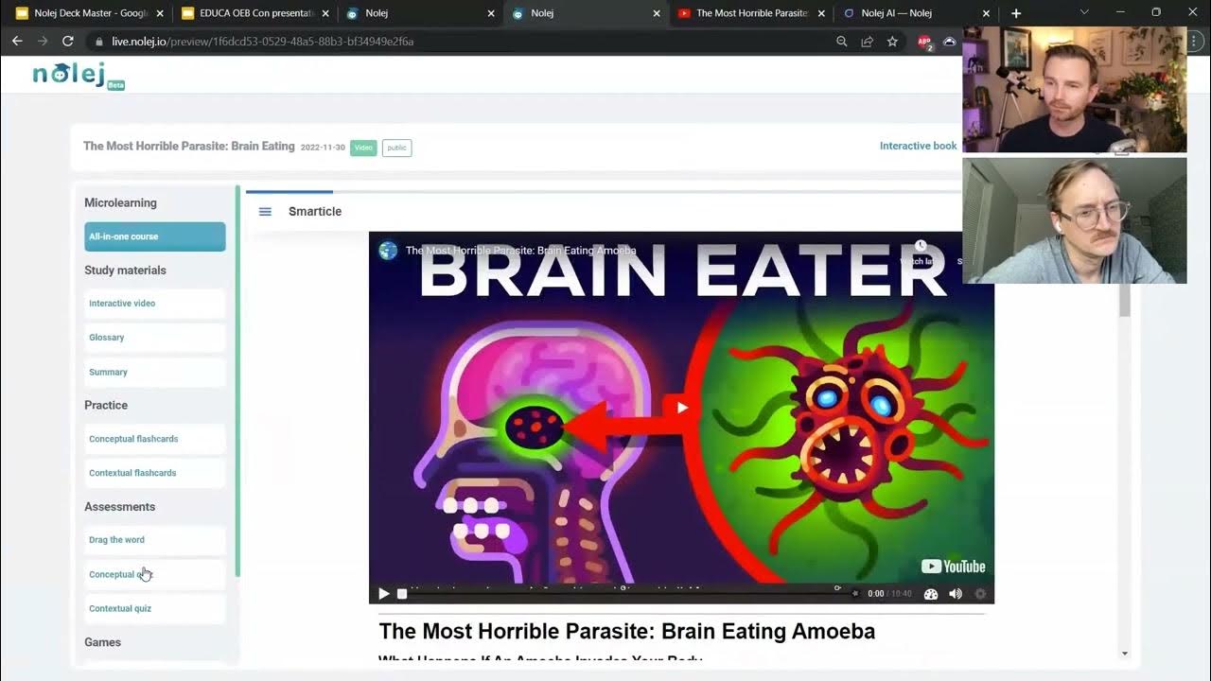The image size is (1211, 681).
Task: Click the Smarticle title text
Action: 315,212
